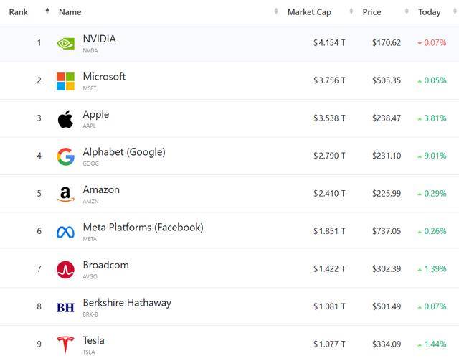The width and height of the screenshot is (459, 361).
Task: Click the Amazon logo icon
Action: pyautogui.click(x=65, y=194)
